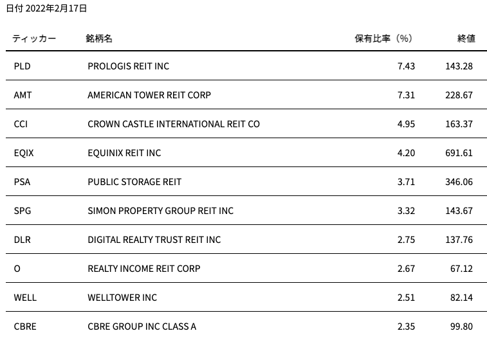Click the ティッカー column header
487x340 pixels.
(34, 39)
